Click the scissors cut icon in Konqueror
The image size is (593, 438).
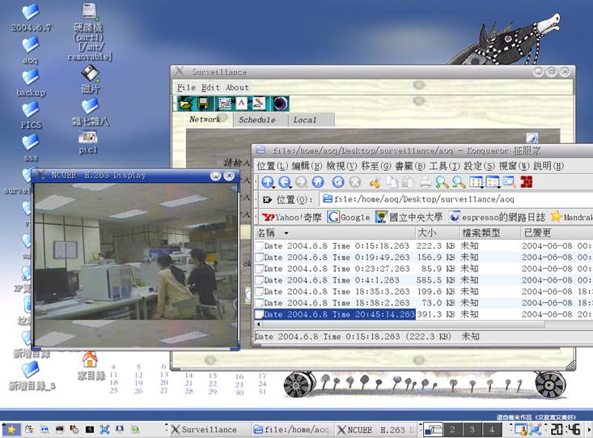[x=375, y=182]
